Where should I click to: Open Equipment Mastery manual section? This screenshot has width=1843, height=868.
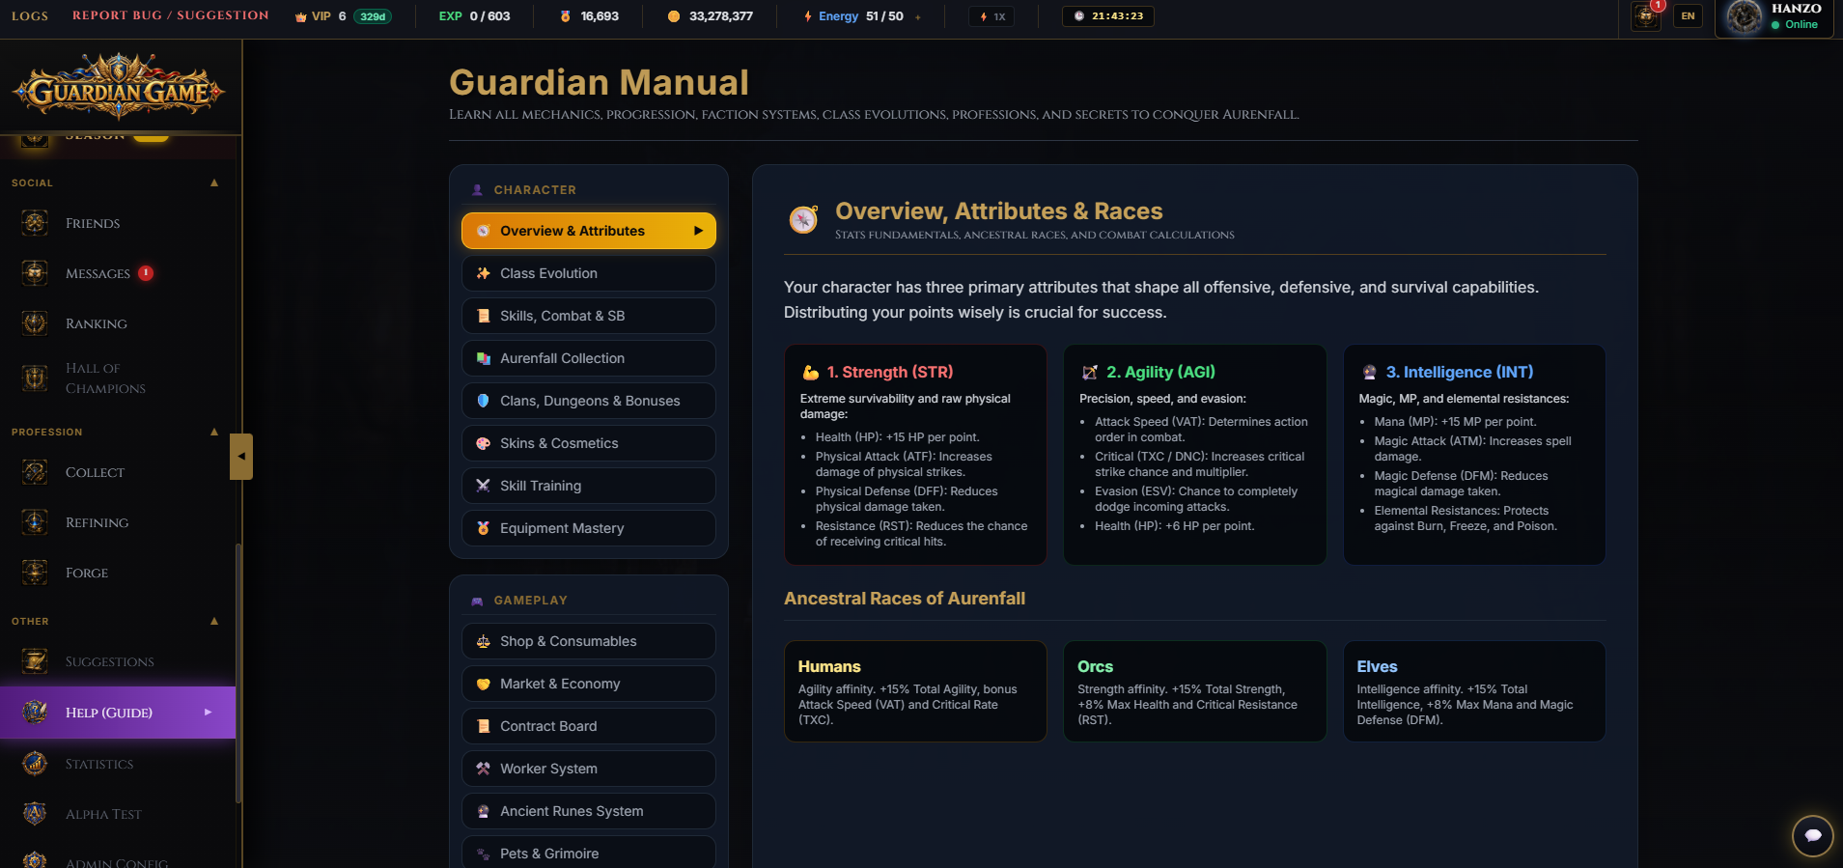pos(589,528)
